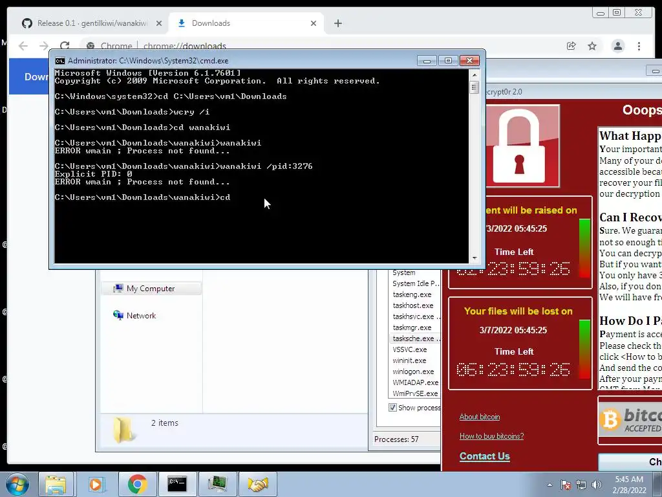Click the Contact Us link
The width and height of the screenshot is (662, 497).
pyautogui.click(x=485, y=456)
